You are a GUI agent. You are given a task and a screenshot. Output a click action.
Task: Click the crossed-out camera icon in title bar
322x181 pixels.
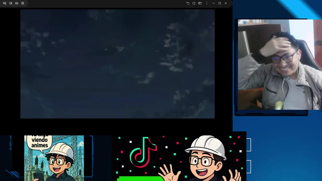point(5,3)
